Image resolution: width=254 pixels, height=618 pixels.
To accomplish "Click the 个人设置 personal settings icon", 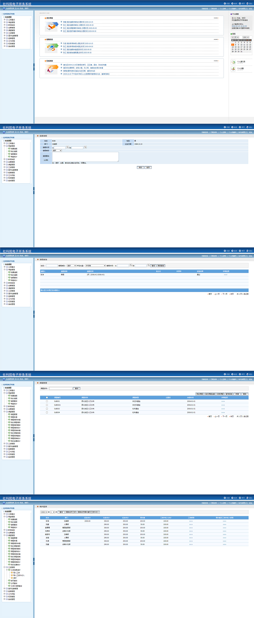I will 233,69.
